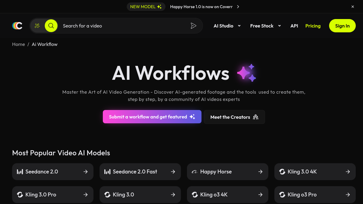363x204 pixels.
Task: Click the arrow on Kling 3.0 4K card
Action: tap(348, 172)
